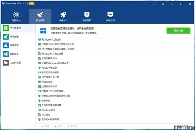This screenshot has height=130, width=195.
Task: Select the Windows服务 row
Action: point(47,110)
